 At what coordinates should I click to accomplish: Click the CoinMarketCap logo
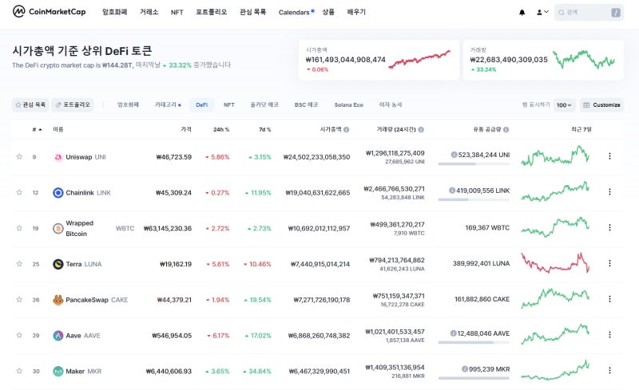pyautogui.click(x=50, y=11)
